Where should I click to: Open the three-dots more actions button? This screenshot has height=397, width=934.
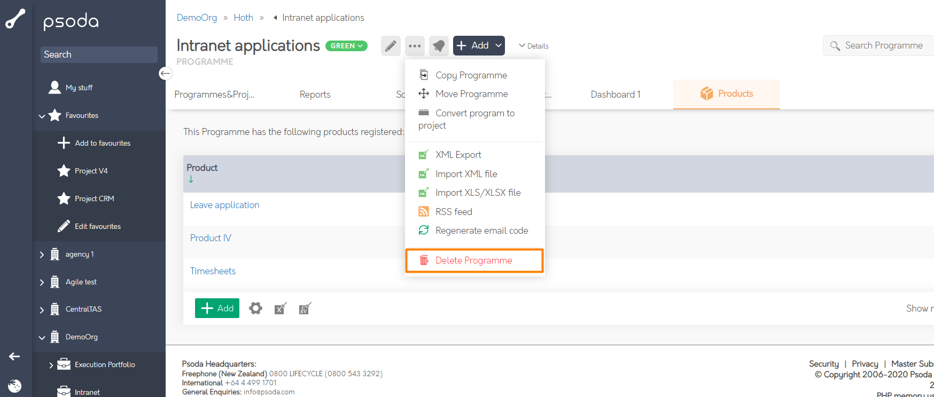415,46
